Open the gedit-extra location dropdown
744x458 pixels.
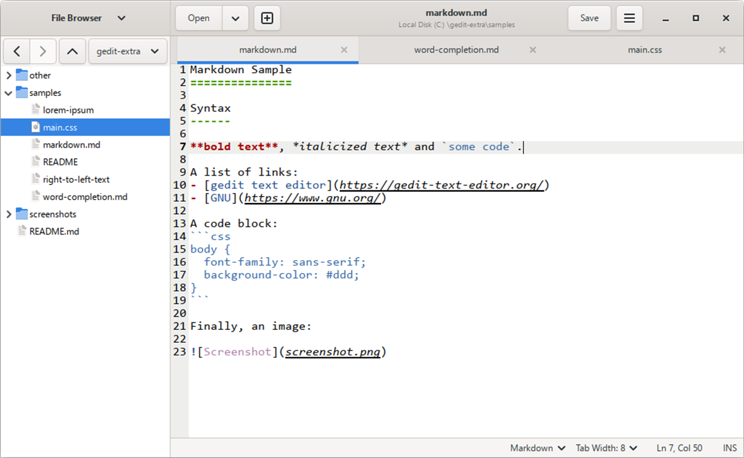127,51
